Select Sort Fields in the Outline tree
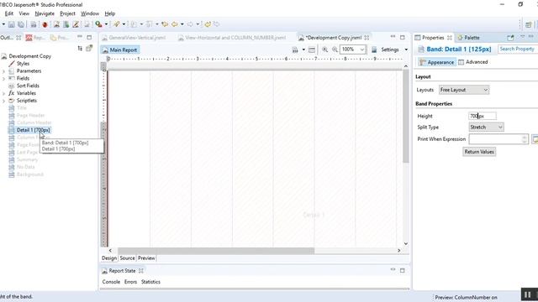The image size is (538, 302). (28, 86)
